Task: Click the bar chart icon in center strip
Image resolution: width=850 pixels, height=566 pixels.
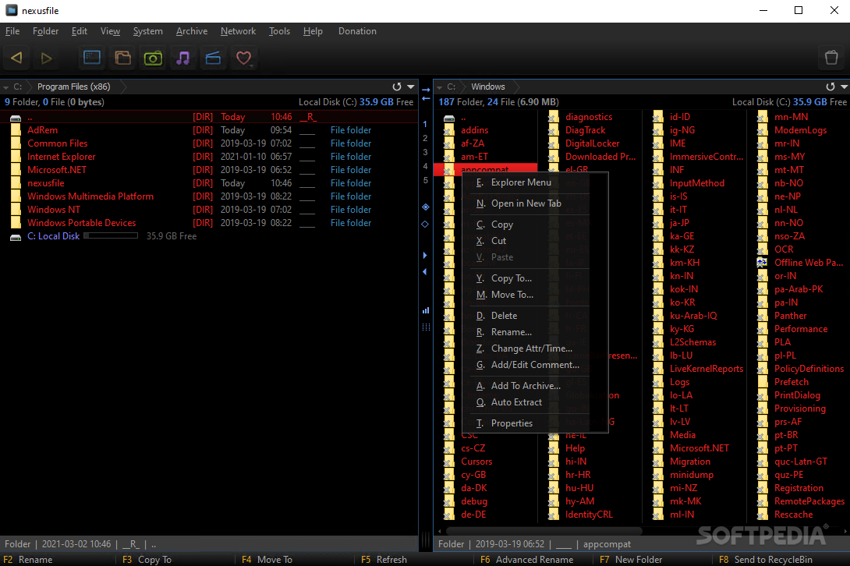Action: [426, 310]
